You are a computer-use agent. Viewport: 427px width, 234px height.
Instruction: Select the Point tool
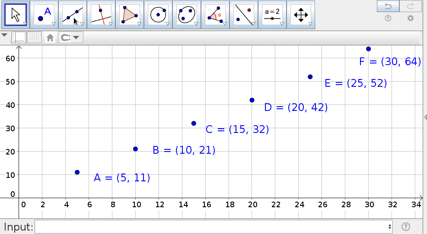pyautogui.click(x=44, y=14)
